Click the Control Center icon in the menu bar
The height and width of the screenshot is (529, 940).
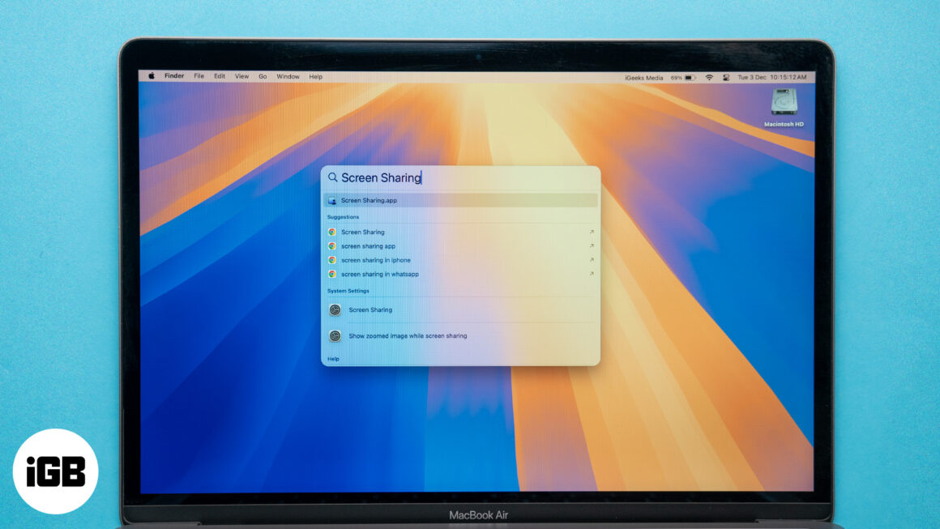[x=727, y=76]
